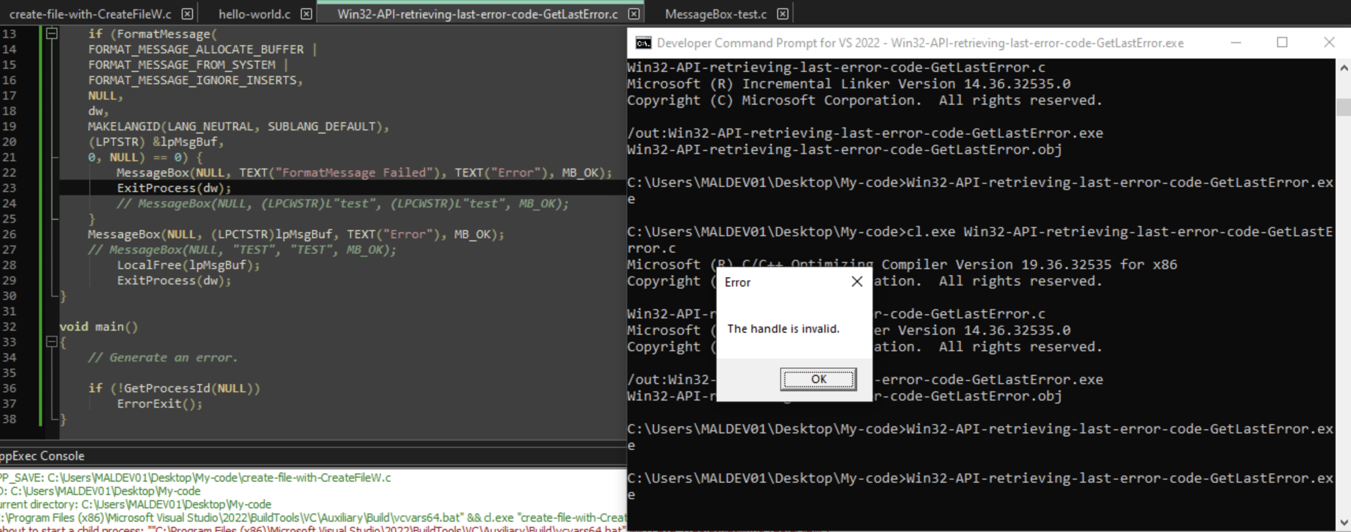The height and width of the screenshot is (532, 1351).
Task: Click the command prompt scroll down arrow
Action: [1343, 522]
